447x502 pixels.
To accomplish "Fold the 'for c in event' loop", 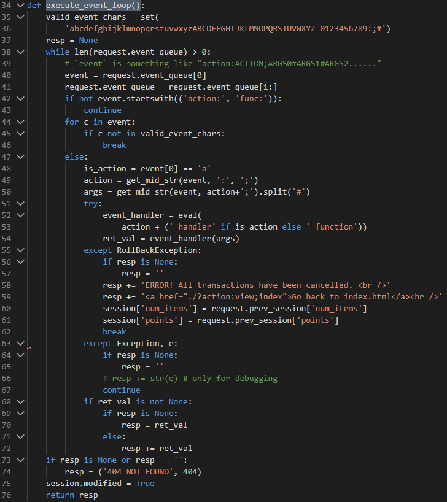I will [x=20, y=122].
